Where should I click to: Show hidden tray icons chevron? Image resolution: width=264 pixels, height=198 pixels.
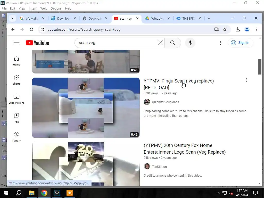pos(218,193)
